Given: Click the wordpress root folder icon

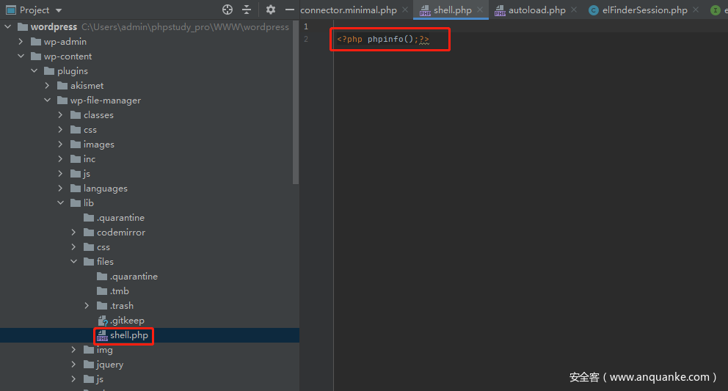Looking at the screenshot, I should point(21,27).
